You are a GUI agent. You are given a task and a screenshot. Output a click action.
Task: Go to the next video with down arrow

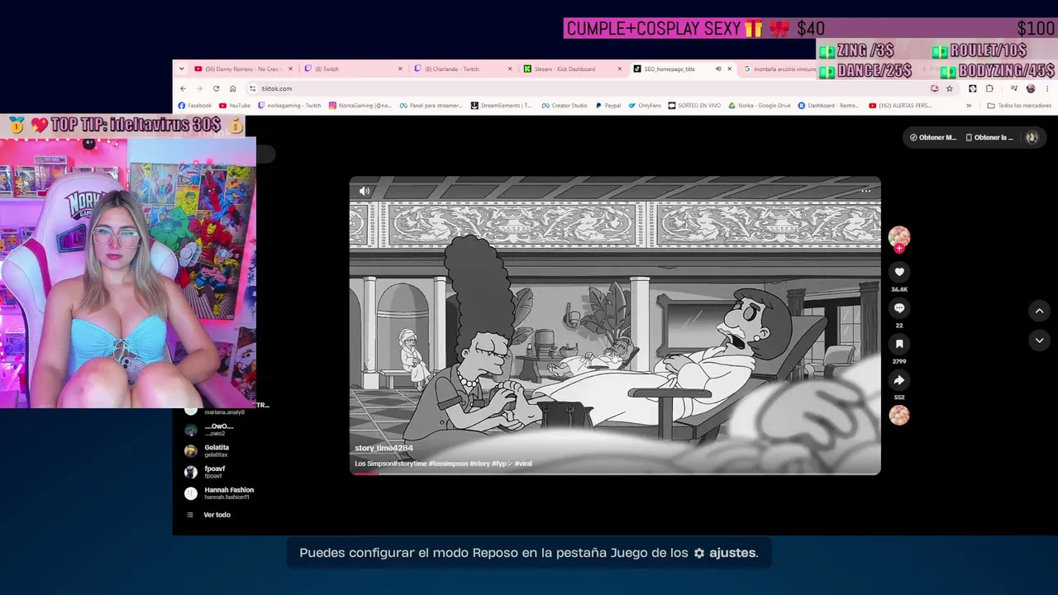[x=1039, y=340]
